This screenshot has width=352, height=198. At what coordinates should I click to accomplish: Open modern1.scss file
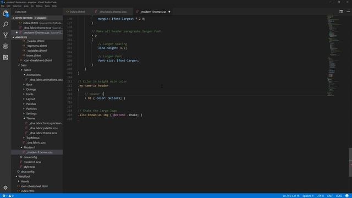pos(37,162)
